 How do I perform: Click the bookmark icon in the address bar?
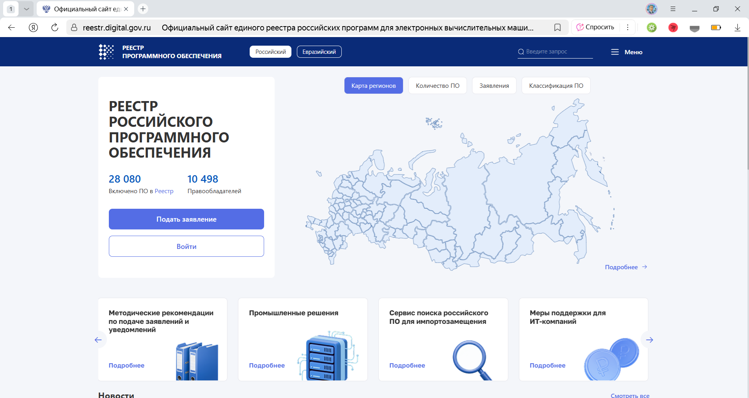(x=557, y=27)
